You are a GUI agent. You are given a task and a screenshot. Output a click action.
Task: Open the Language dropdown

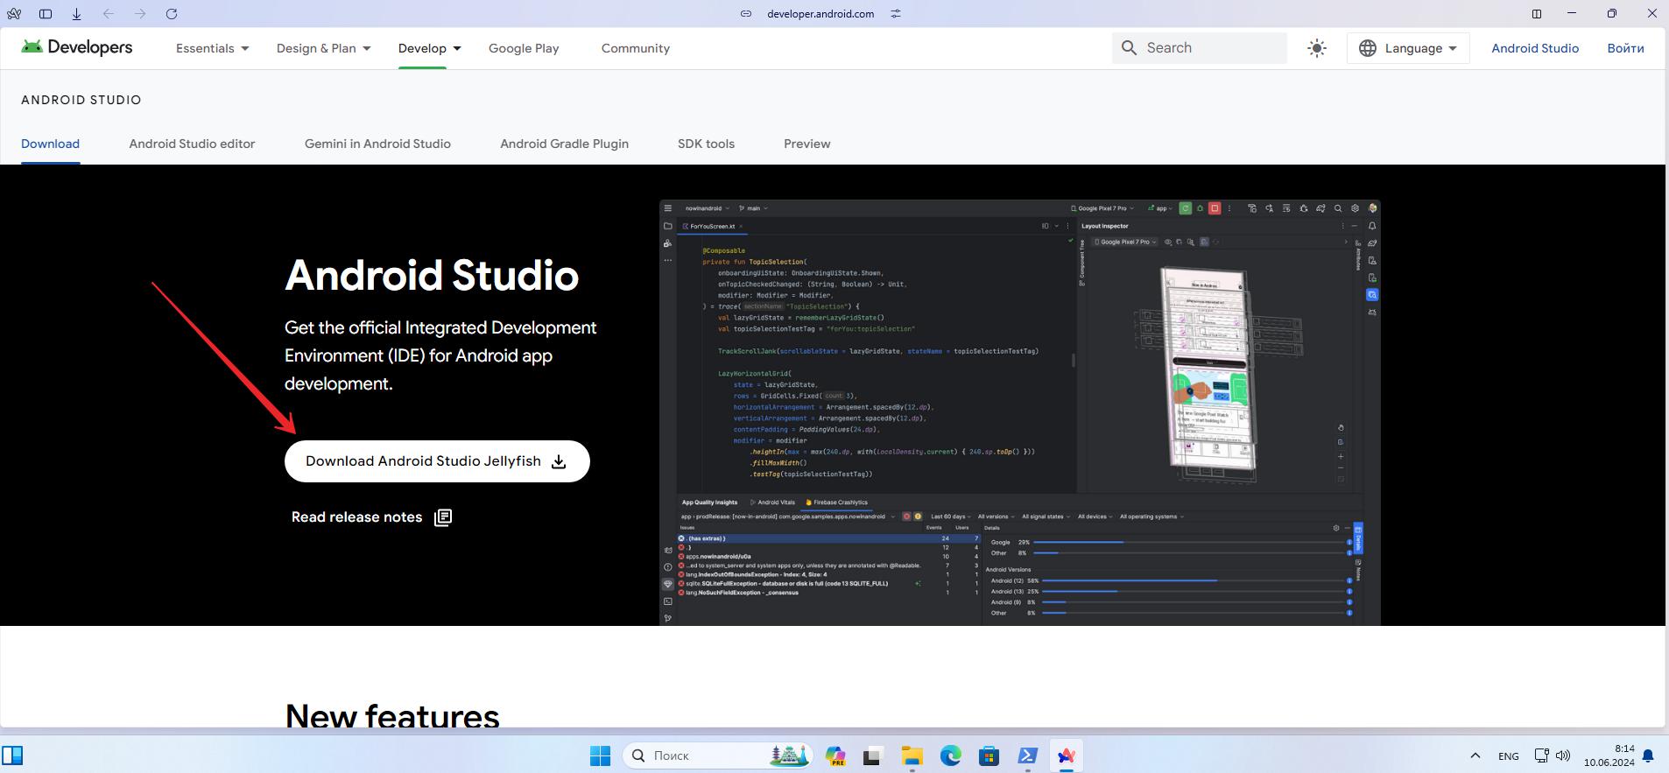click(1408, 48)
